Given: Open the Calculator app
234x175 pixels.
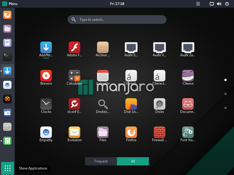Looking at the screenshot, I should [x=74, y=76].
